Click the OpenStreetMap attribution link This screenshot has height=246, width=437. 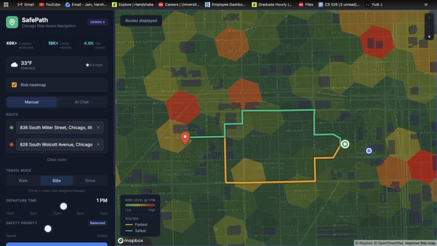389,243
